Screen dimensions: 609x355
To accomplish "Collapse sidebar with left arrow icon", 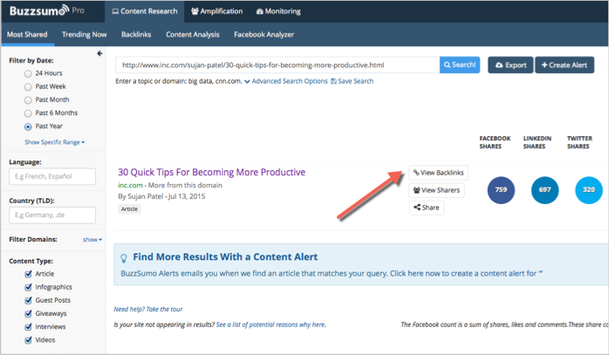I will 99,53.
